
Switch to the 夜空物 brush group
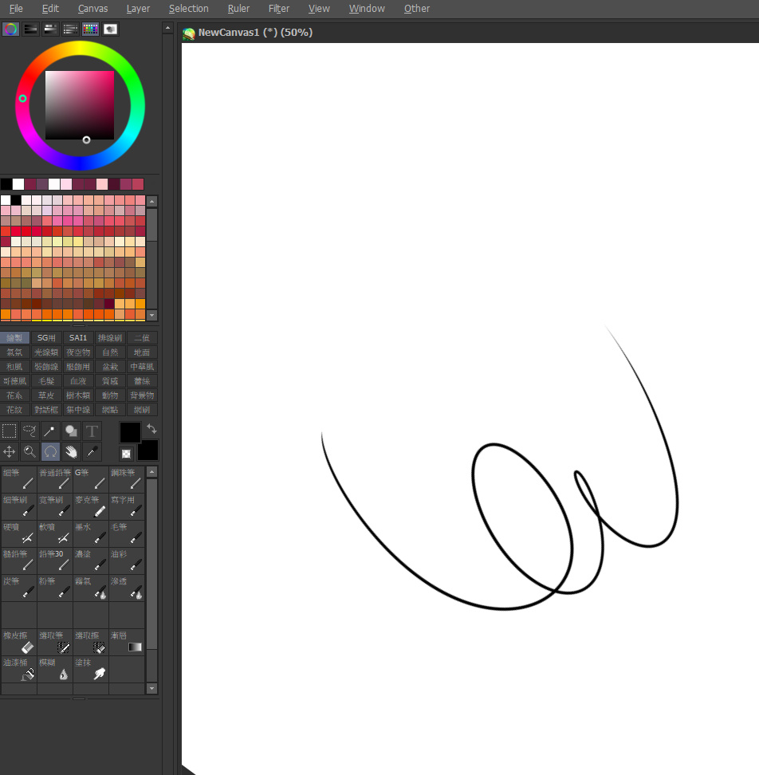[x=78, y=352]
